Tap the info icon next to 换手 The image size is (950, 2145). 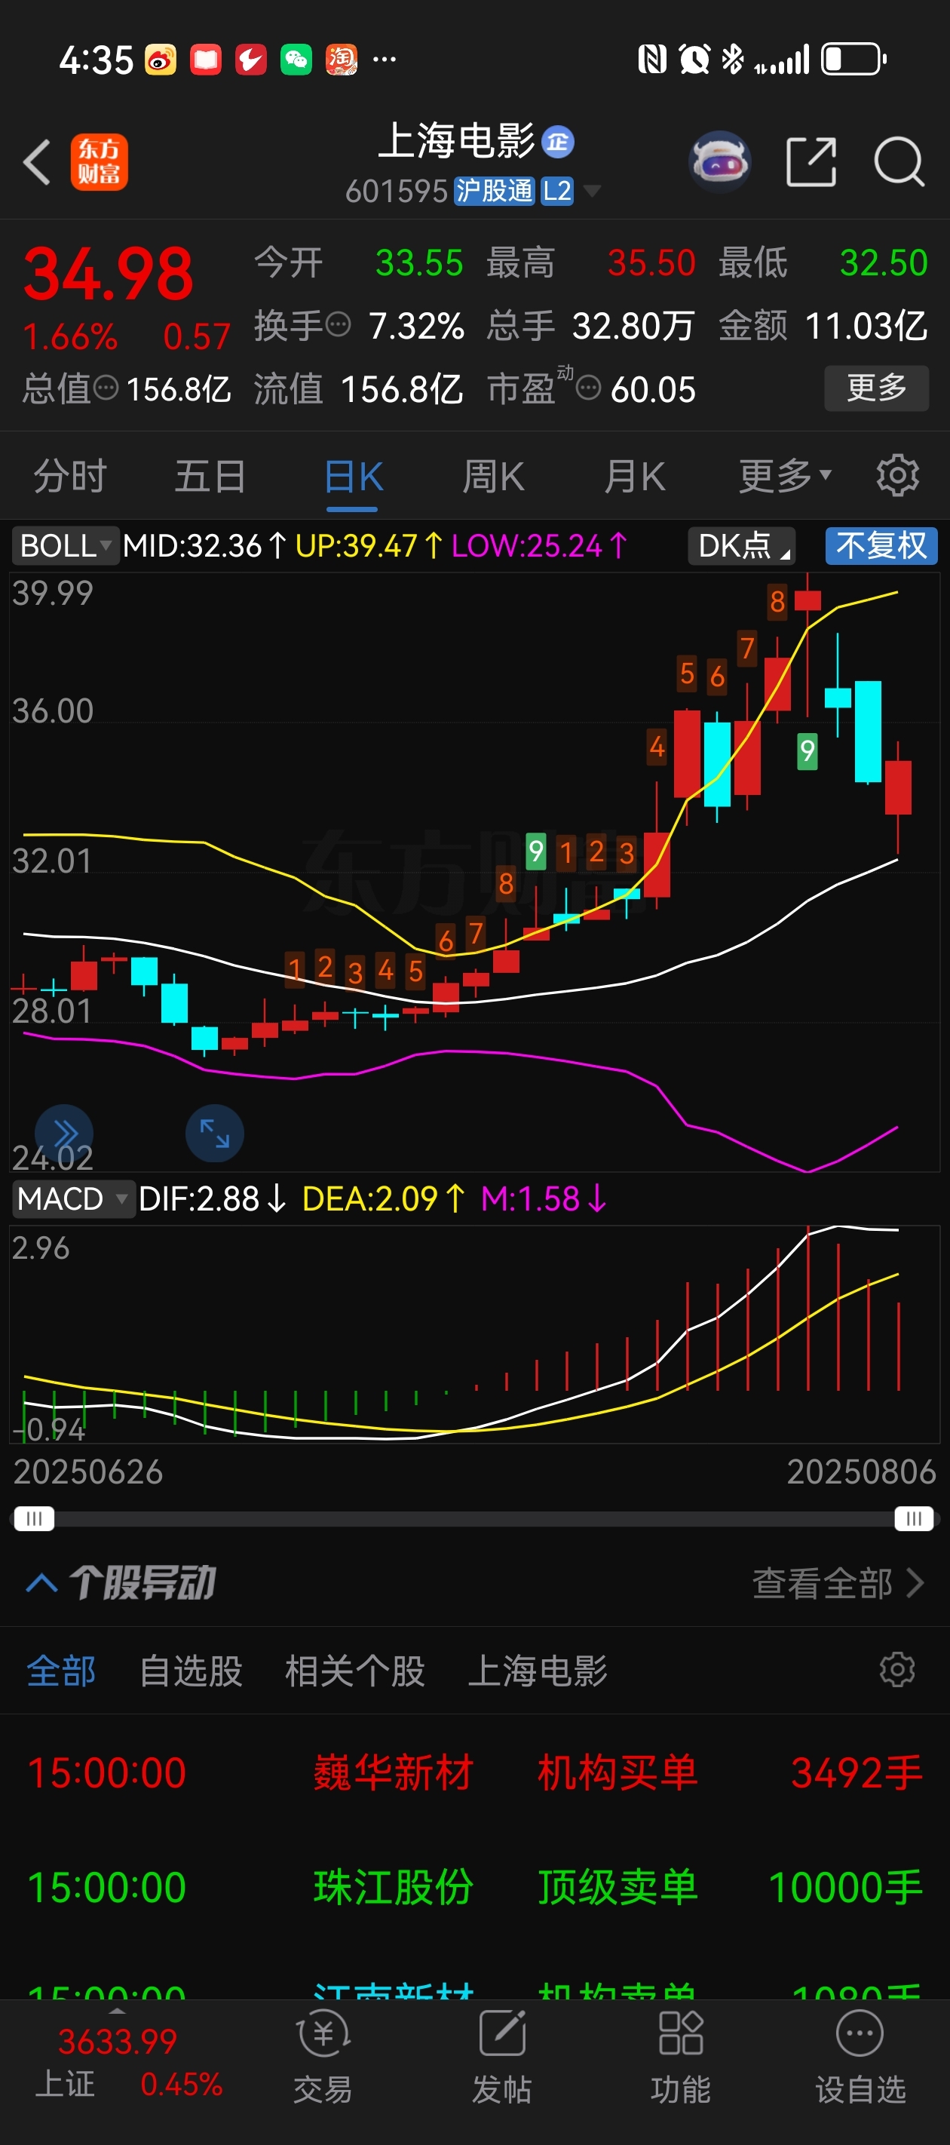click(x=337, y=324)
